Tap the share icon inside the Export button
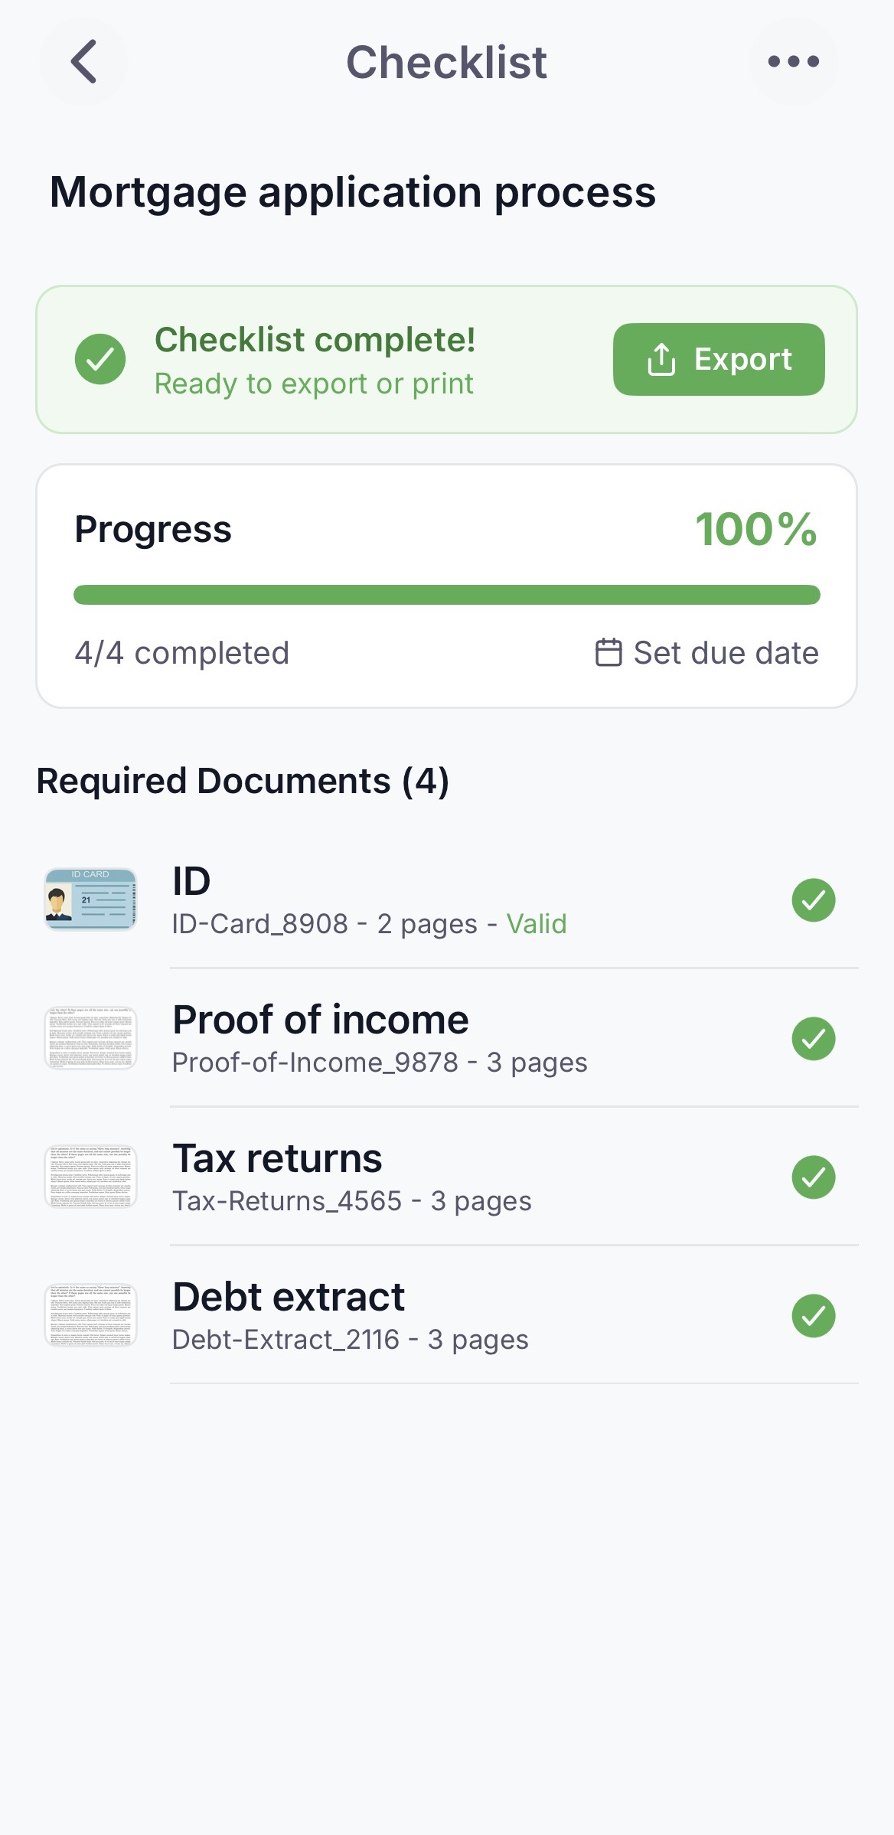 coord(661,359)
